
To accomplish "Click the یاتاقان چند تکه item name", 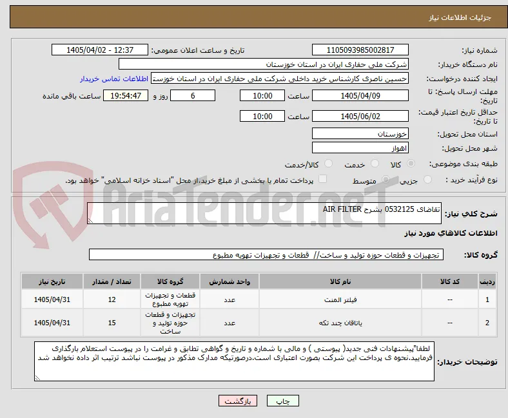I will pyautogui.click(x=340, y=323).
